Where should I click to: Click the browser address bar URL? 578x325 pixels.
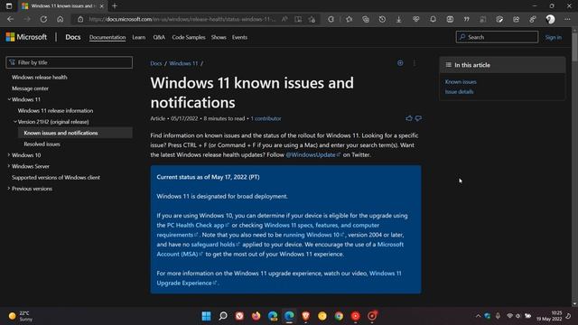(x=182, y=19)
